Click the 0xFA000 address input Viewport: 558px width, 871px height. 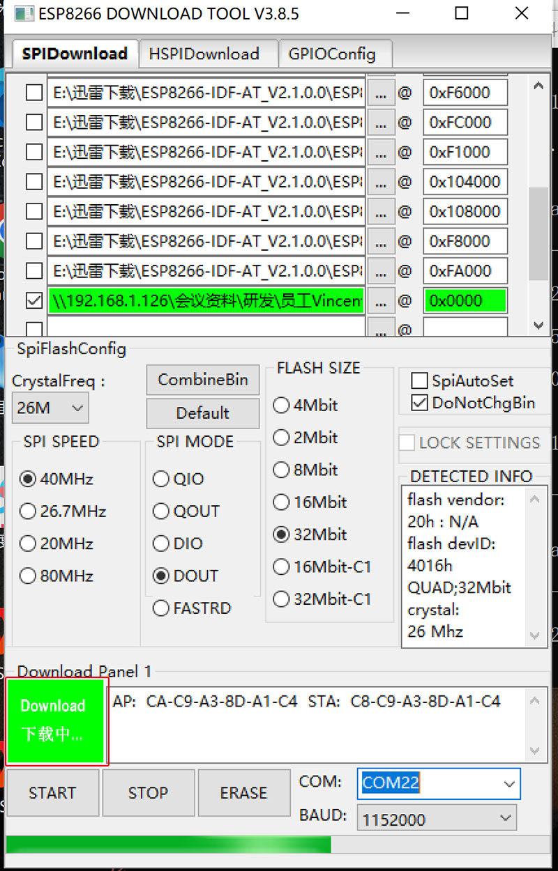pyautogui.click(x=465, y=271)
